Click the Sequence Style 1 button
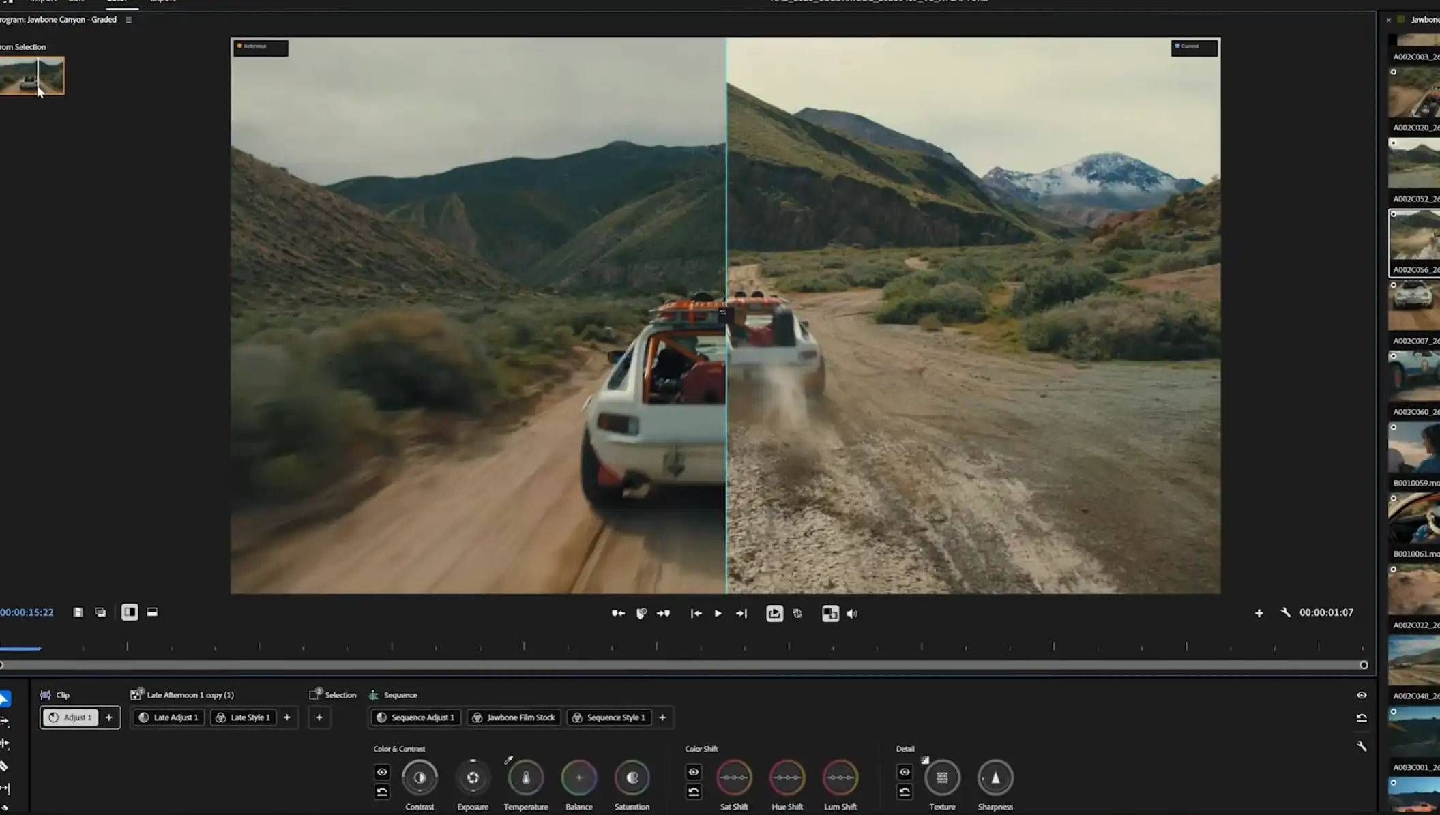This screenshot has width=1440, height=815. click(609, 717)
